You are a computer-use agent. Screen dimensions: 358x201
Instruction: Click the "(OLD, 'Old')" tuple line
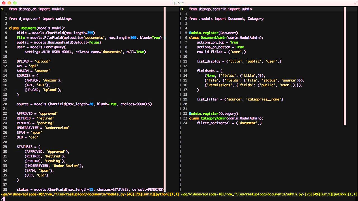point(36,175)
